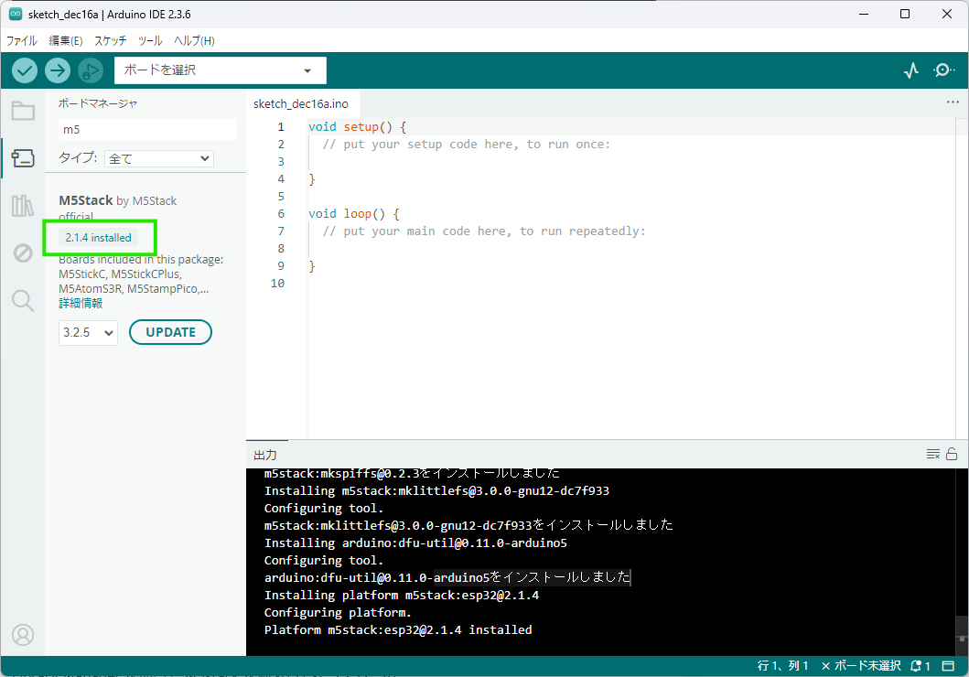The height and width of the screenshot is (677, 969).
Task: Click the account profile icon
Action: tap(23, 635)
